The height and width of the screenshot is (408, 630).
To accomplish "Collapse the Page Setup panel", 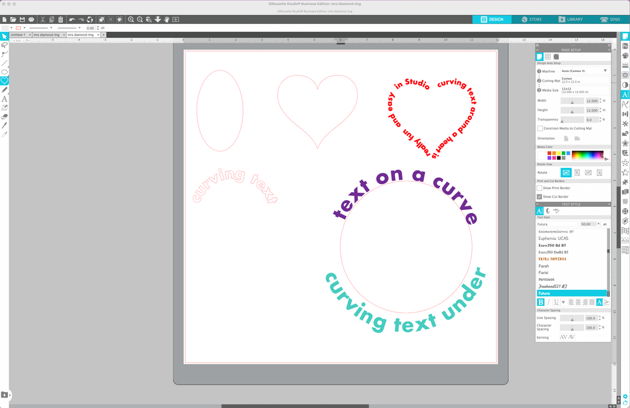I will coord(537,50).
